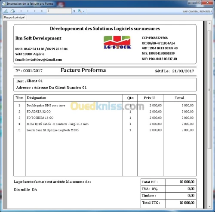Click the Timbre label
The width and height of the screenshot is (215, 212).
click(149, 196)
